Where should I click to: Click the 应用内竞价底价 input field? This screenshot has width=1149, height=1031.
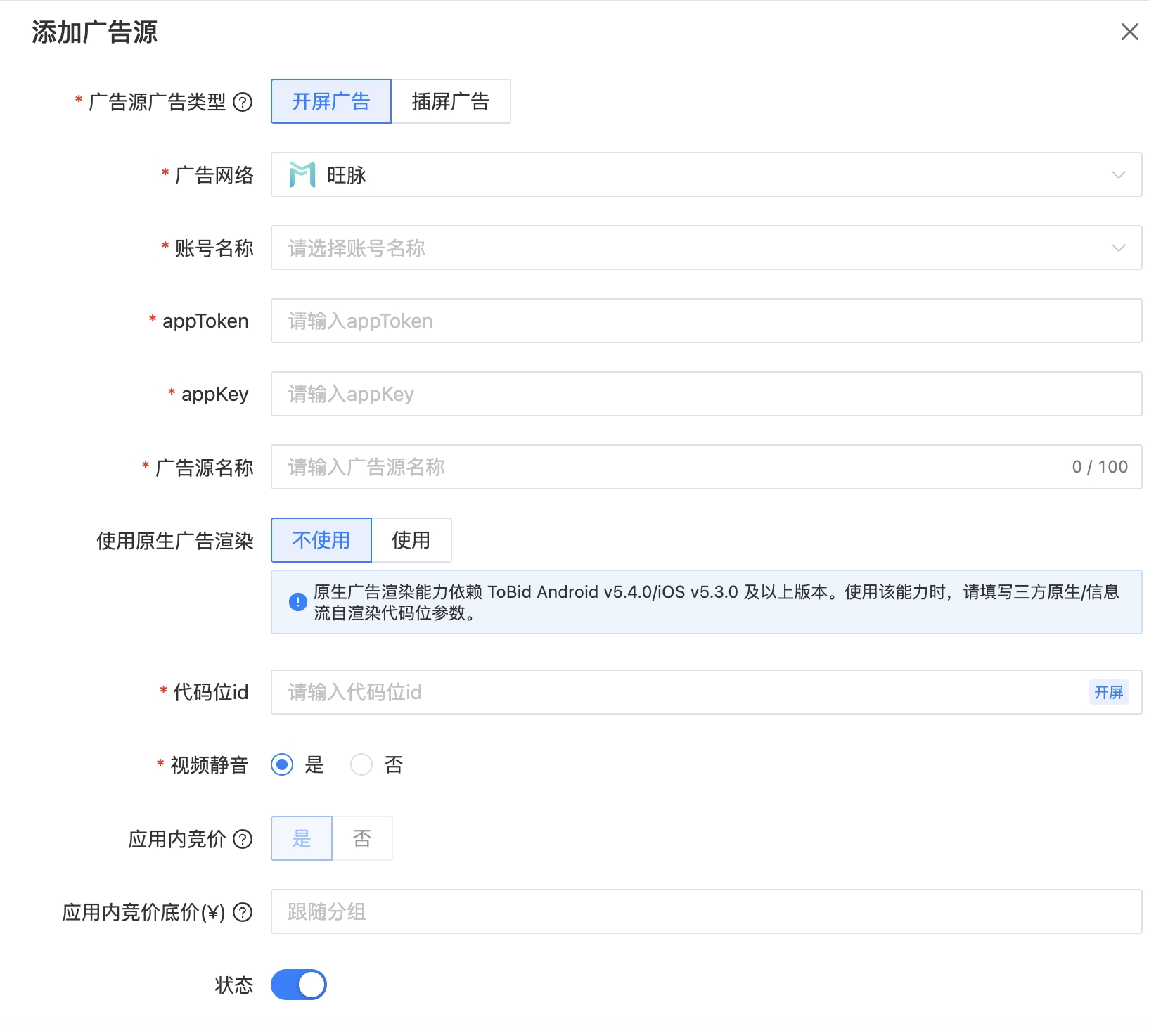click(x=706, y=911)
